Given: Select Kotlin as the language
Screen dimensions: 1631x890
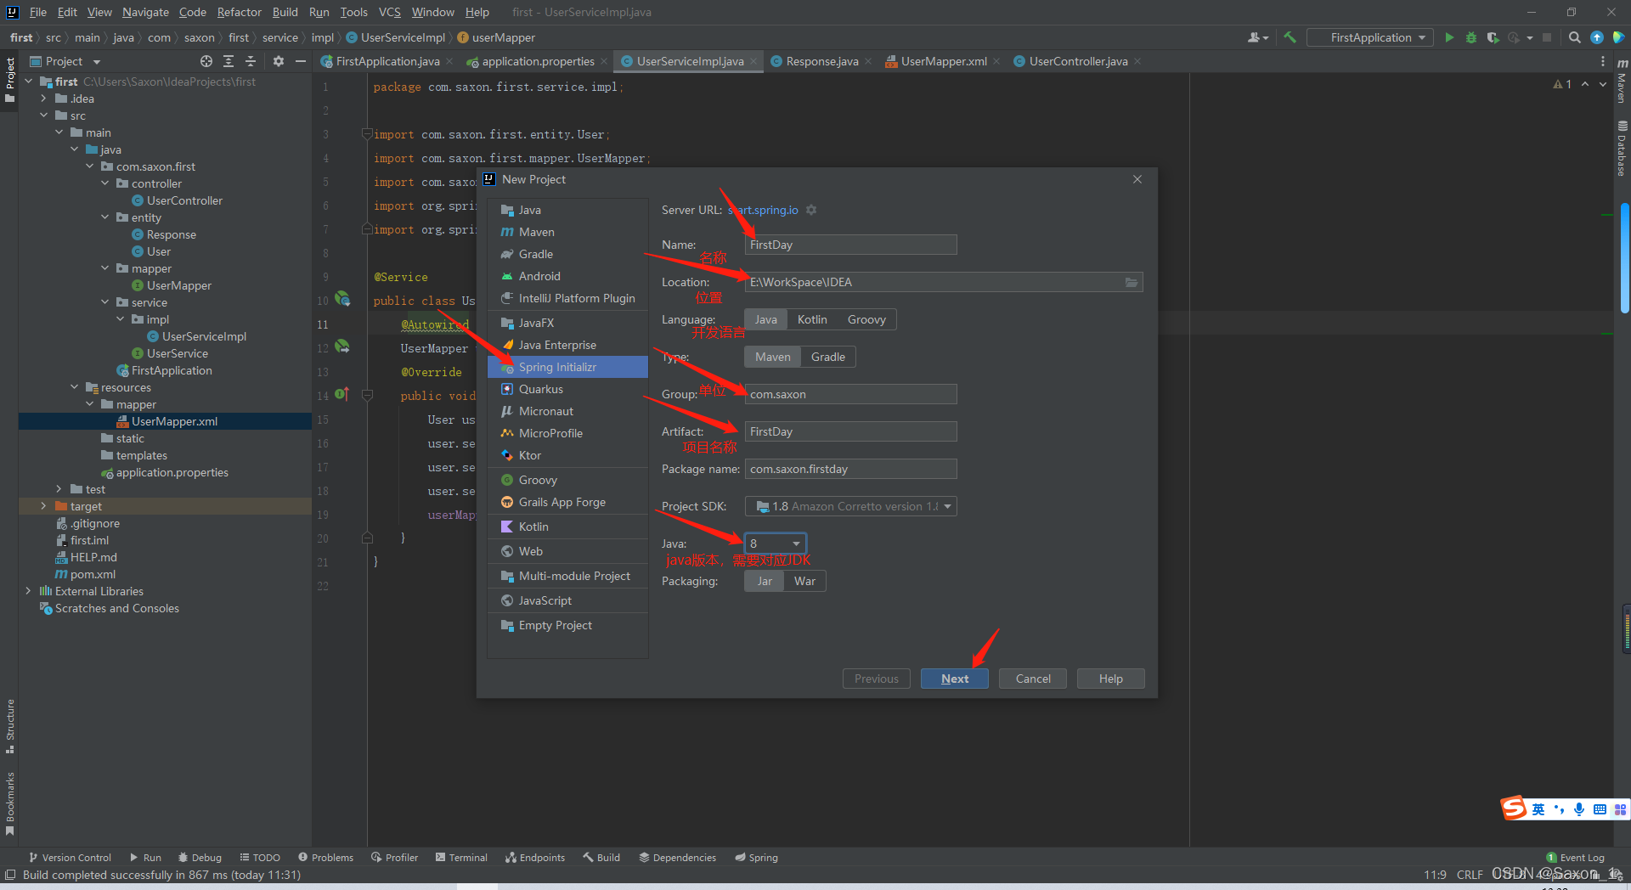Looking at the screenshot, I should pos(812,319).
